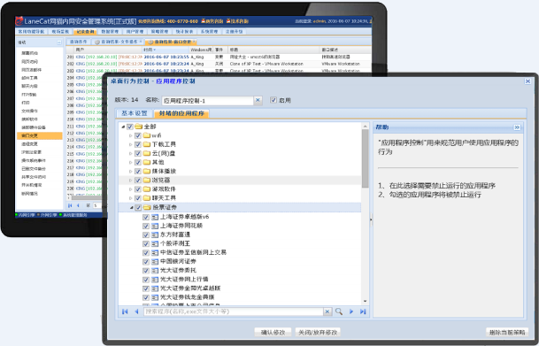539x346 pixels.
Task: Click 删除当前策略 button
Action: (x=507, y=332)
